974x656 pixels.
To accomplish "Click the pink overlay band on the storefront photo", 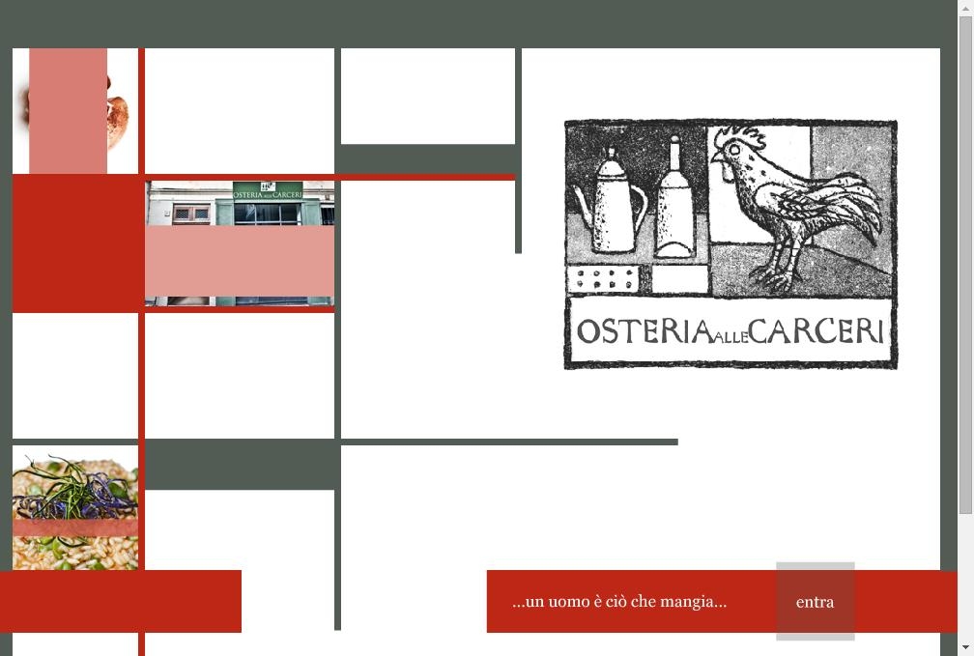I will pyautogui.click(x=240, y=261).
